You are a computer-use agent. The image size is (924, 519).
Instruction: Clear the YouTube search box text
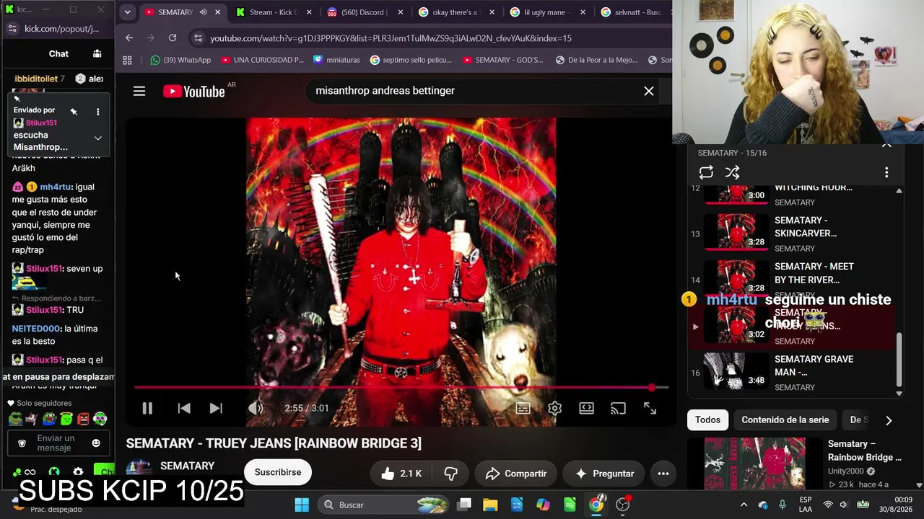click(649, 91)
